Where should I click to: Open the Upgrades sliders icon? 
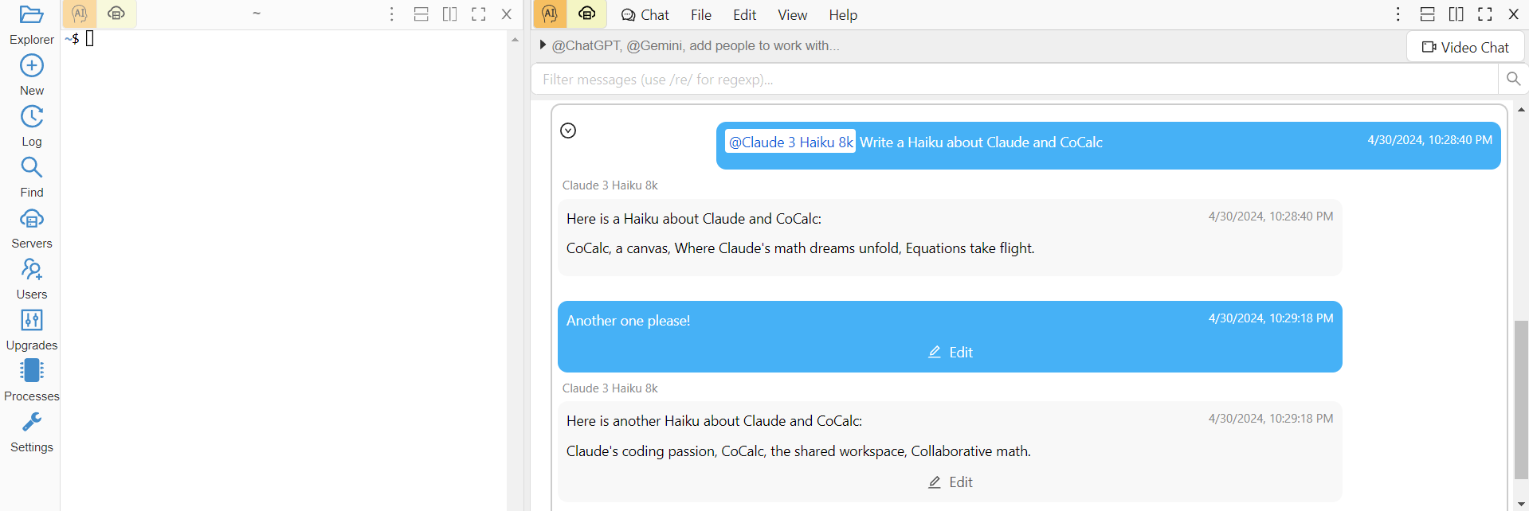pyautogui.click(x=32, y=321)
